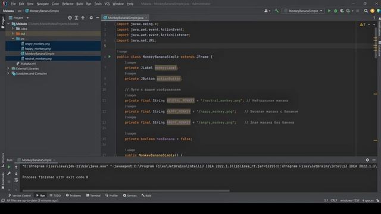
Task: Run MonkeyBananaSimple with the green Run arrow
Action: click(329, 11)
